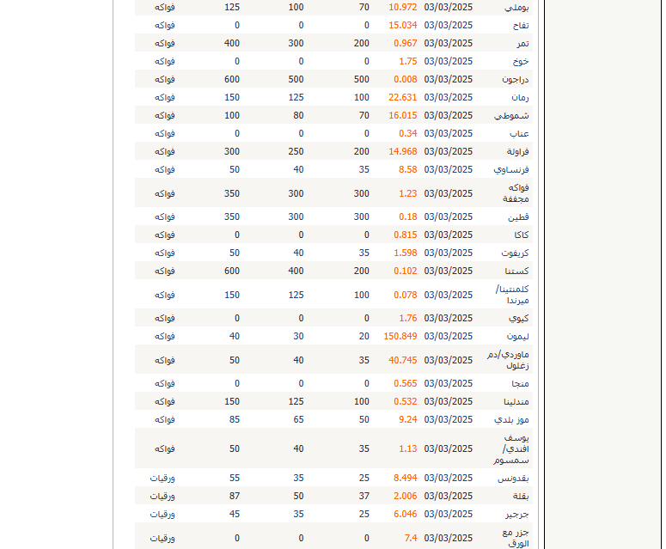Click the 22.631 quantity in the رمان row
666x549 pixels.
pos(402,97)
